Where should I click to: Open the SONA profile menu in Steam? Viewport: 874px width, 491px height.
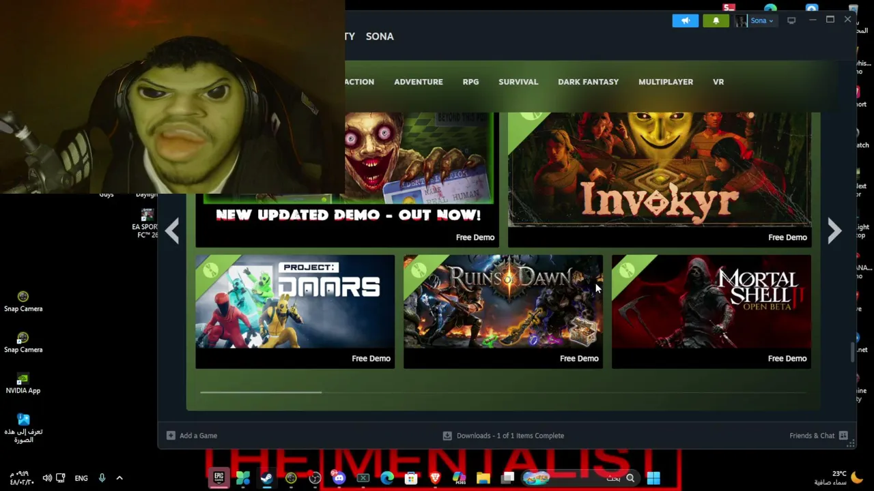380,36
